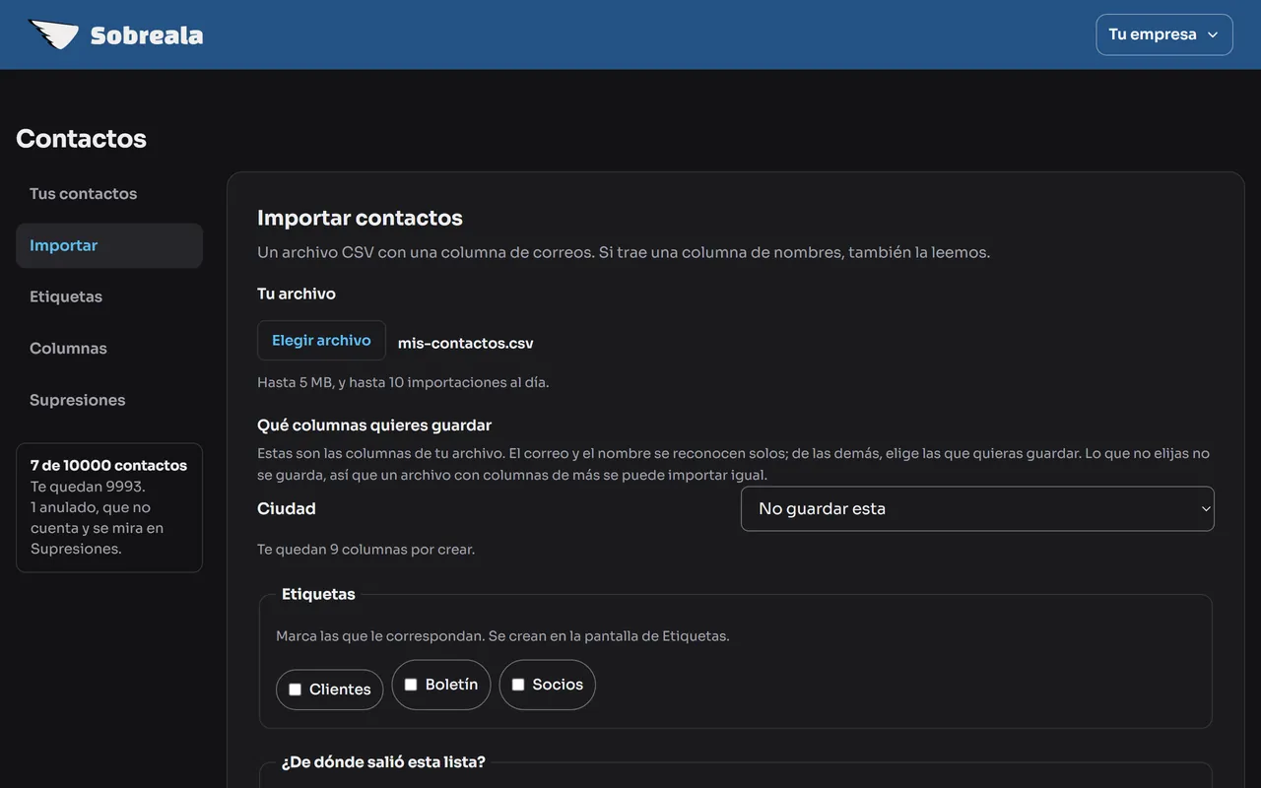Click the Ciudad column label
The width and height of the screenshot is (1261, 788).
(287, 509)
